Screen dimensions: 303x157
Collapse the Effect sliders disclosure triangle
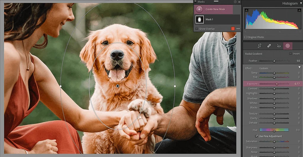click(299, 67)
